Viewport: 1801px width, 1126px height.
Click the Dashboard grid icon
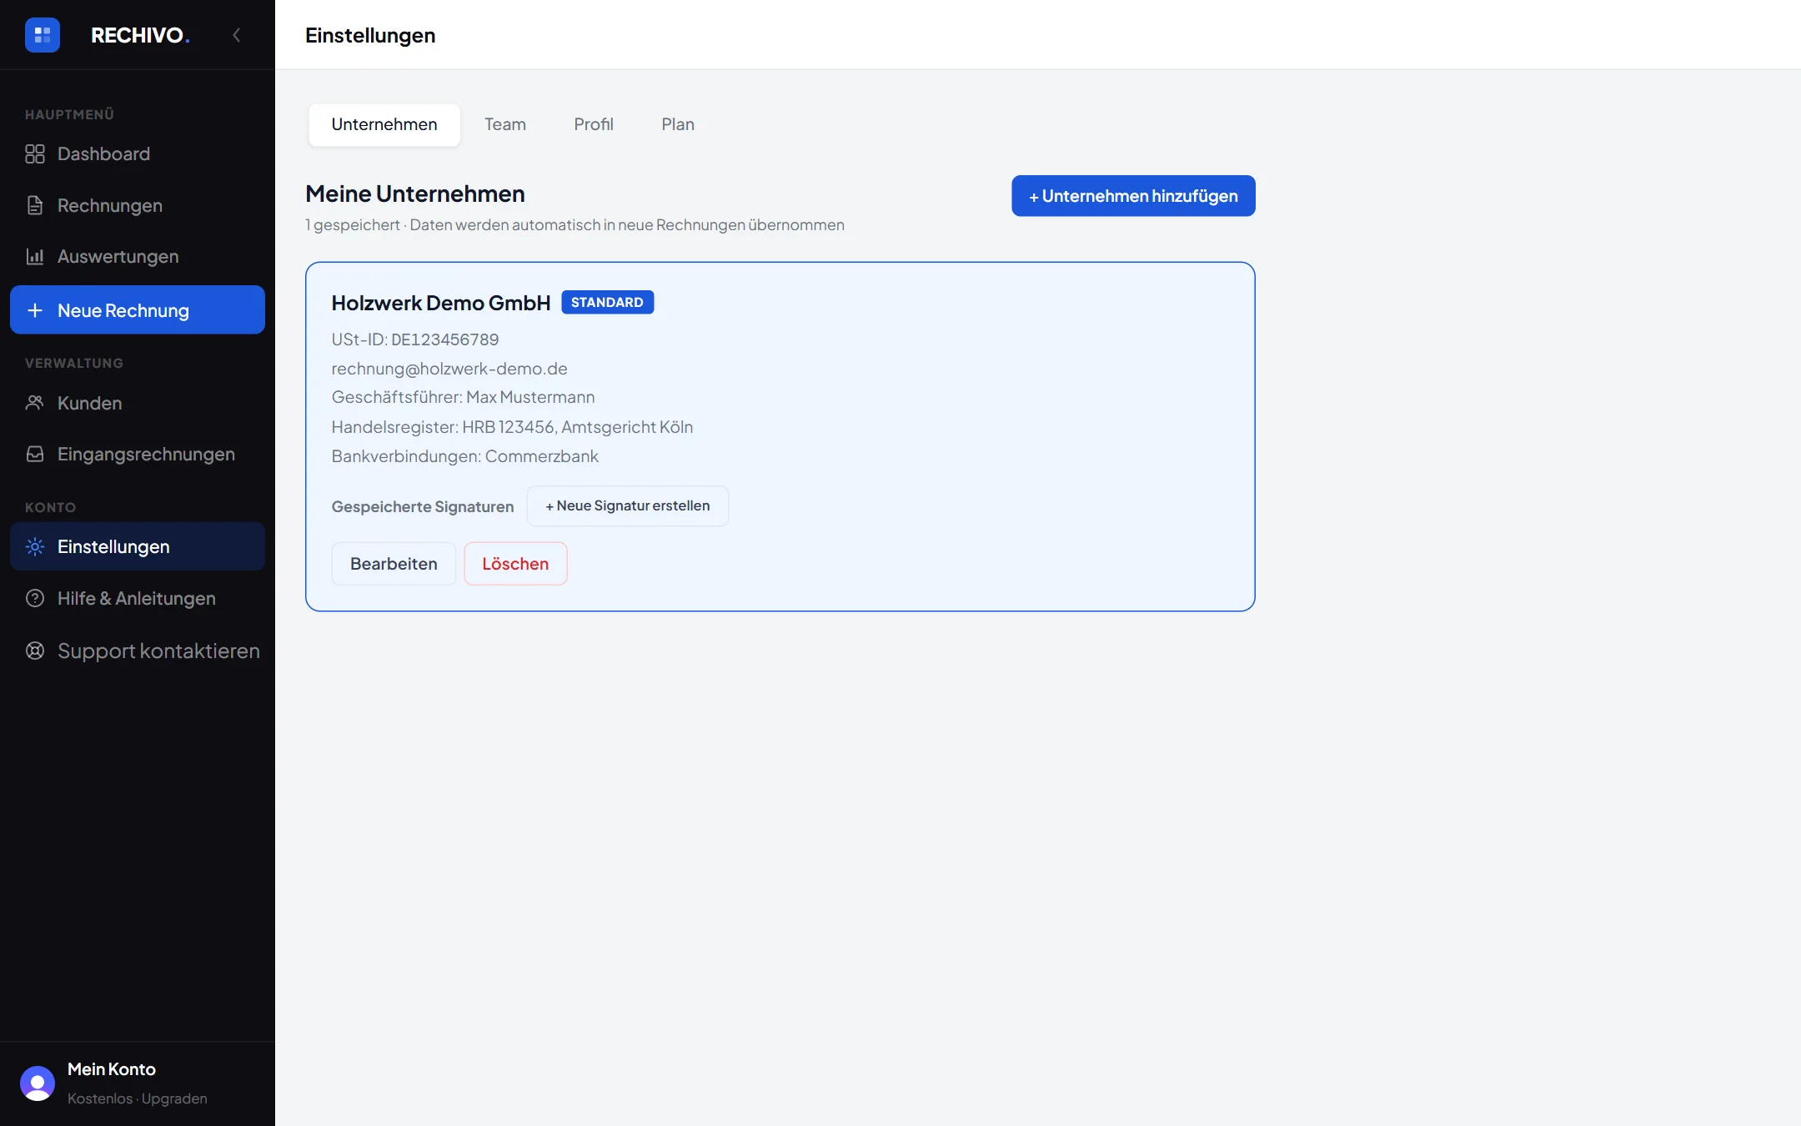point(35,154)
